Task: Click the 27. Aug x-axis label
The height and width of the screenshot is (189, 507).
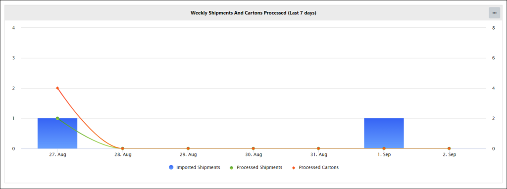Action: (x=57, y=155)
